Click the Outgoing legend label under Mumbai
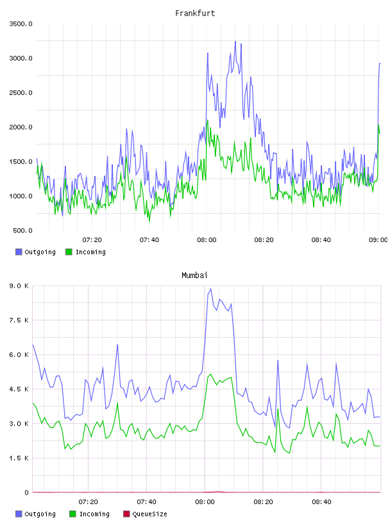Viewport: 390px width, 524px height. 40,514
